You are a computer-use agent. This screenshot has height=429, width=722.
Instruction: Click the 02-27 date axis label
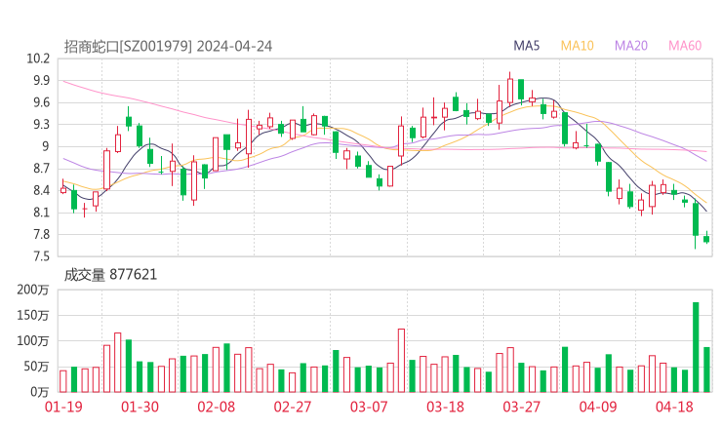pyautogui.click(x=293, y=407)
